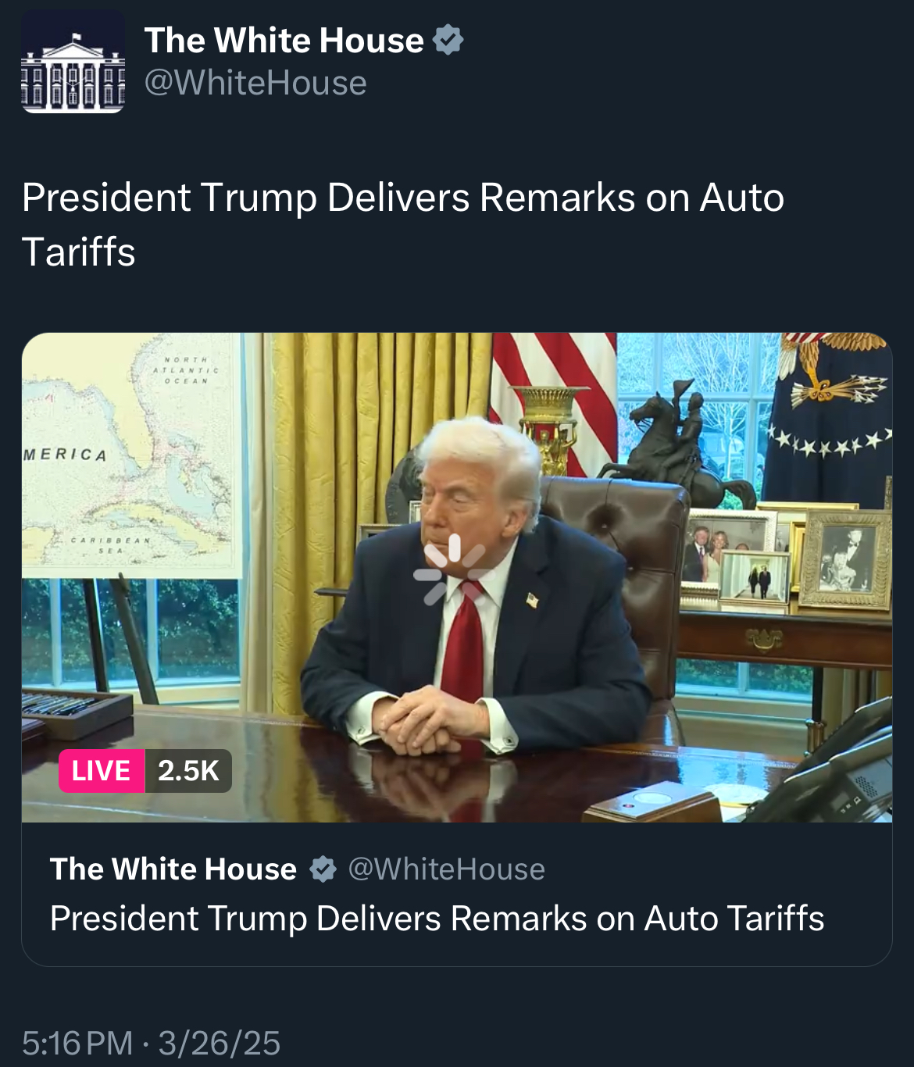Open the White House profile avatar

coord(73,62)
